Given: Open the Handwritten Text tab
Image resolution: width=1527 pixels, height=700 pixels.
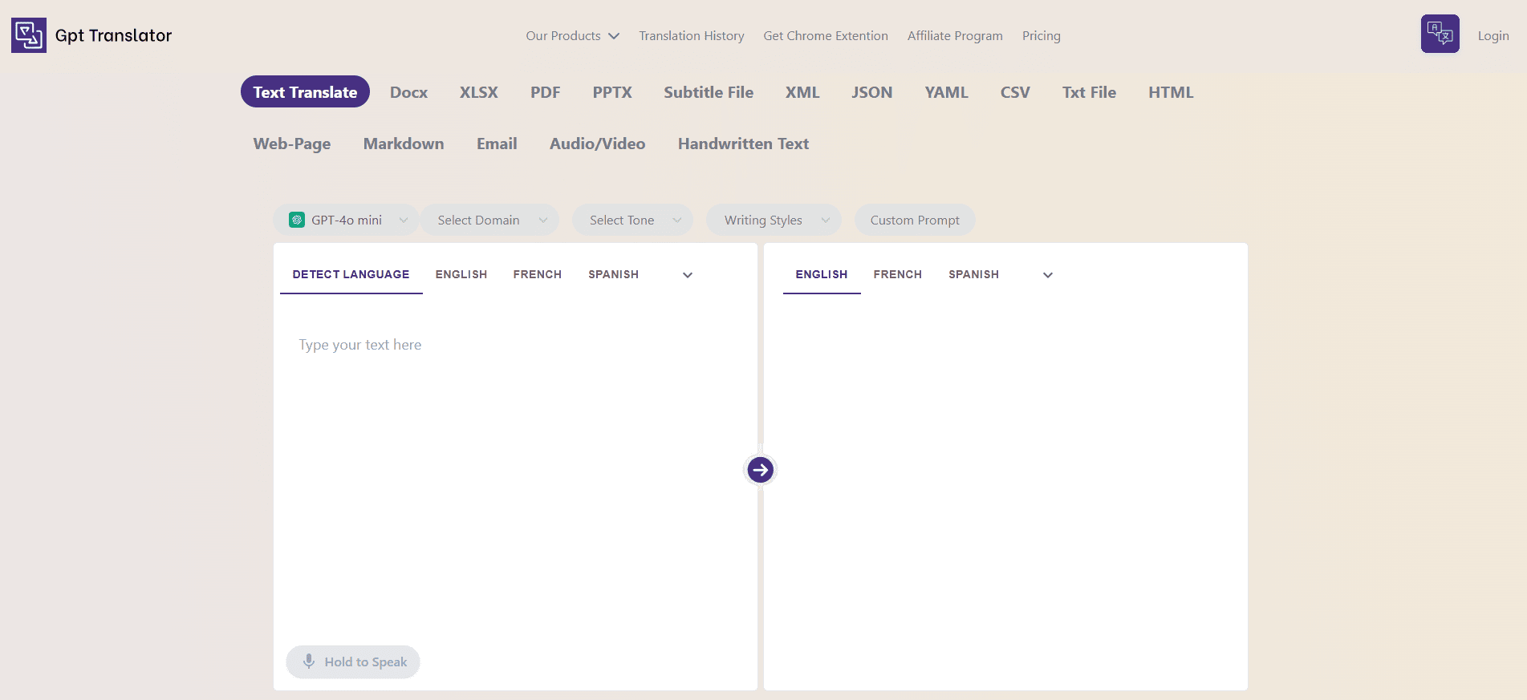Looking at the screenshot, I should tap(743, 144).
